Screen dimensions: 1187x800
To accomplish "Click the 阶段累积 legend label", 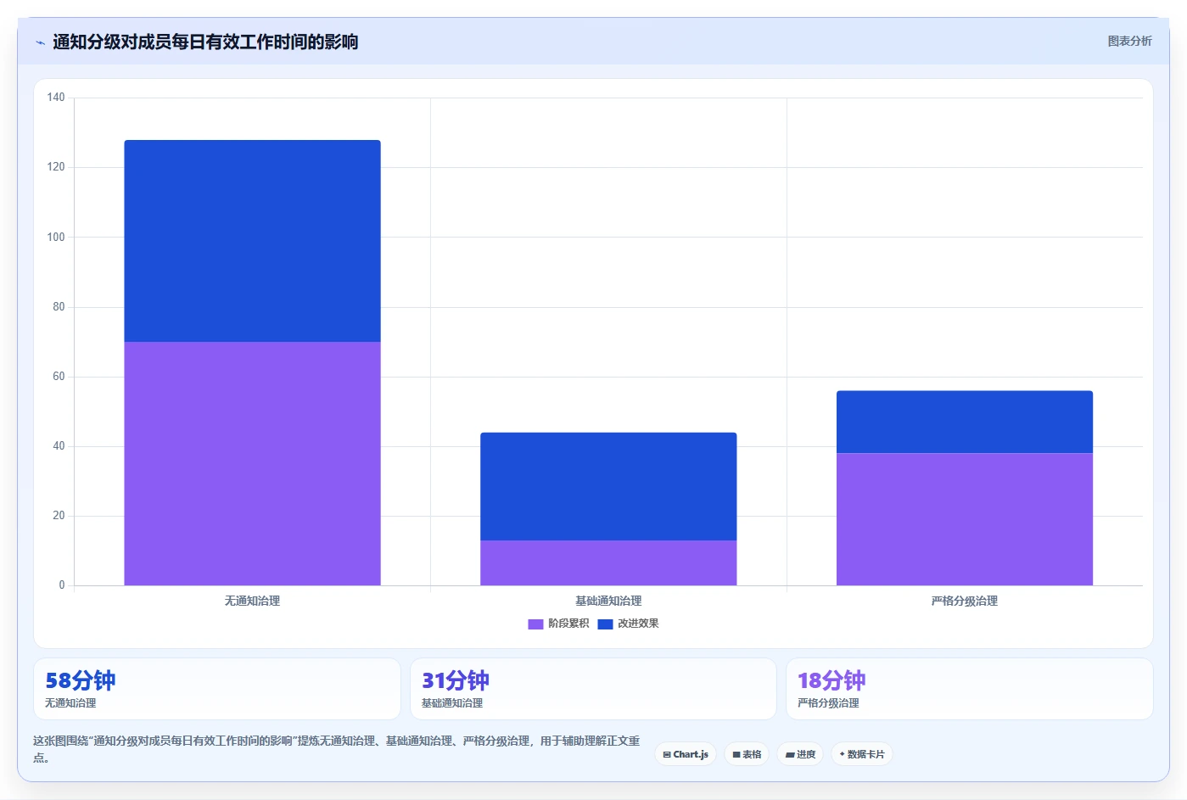I will (x=568, y=624).
